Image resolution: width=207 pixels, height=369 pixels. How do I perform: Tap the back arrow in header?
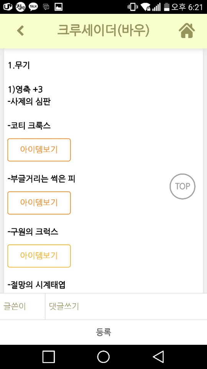coord(20,31)
